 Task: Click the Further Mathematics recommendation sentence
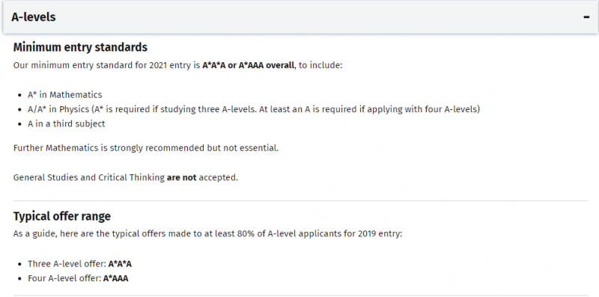pos(146,147)
